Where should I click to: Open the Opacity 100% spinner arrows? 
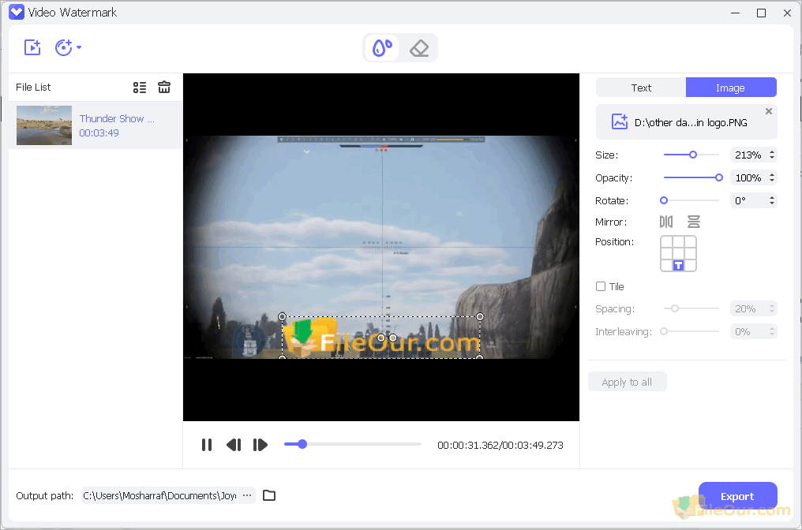pos(771,177)
